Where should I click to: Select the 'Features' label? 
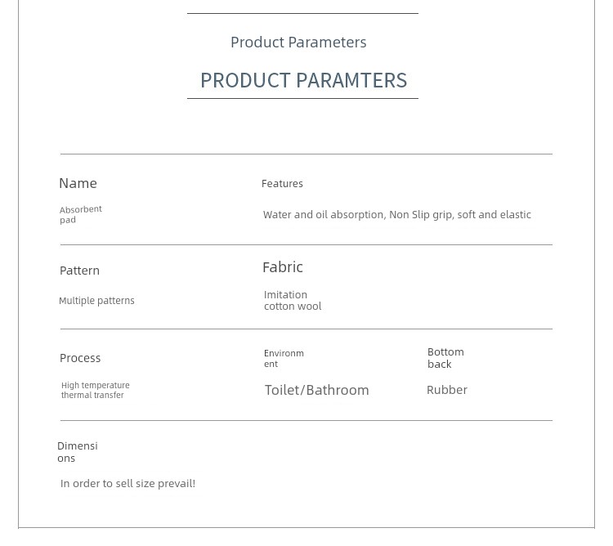coord(282,184)
